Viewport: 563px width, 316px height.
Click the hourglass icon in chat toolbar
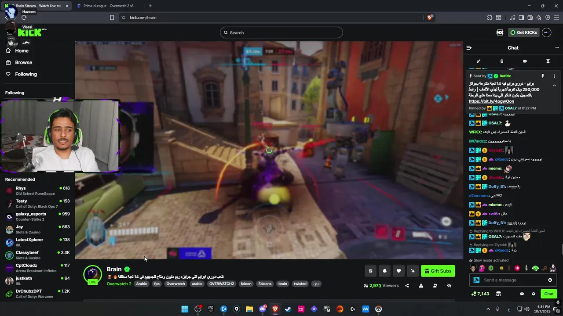coord(548,61)
